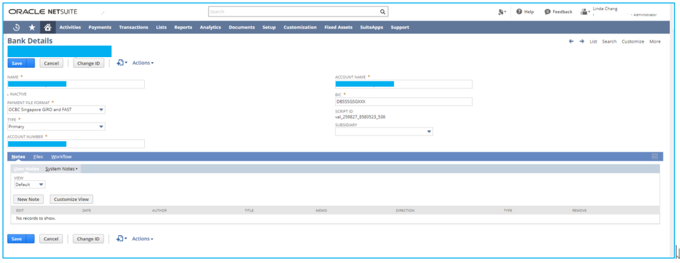Click the Account Name input field
Viewport: 680px width, 263px height.
point(404,84)
